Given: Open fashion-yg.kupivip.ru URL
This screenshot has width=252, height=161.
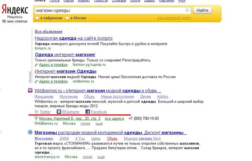Looking at the screenshot, I should tap(89, 65).
